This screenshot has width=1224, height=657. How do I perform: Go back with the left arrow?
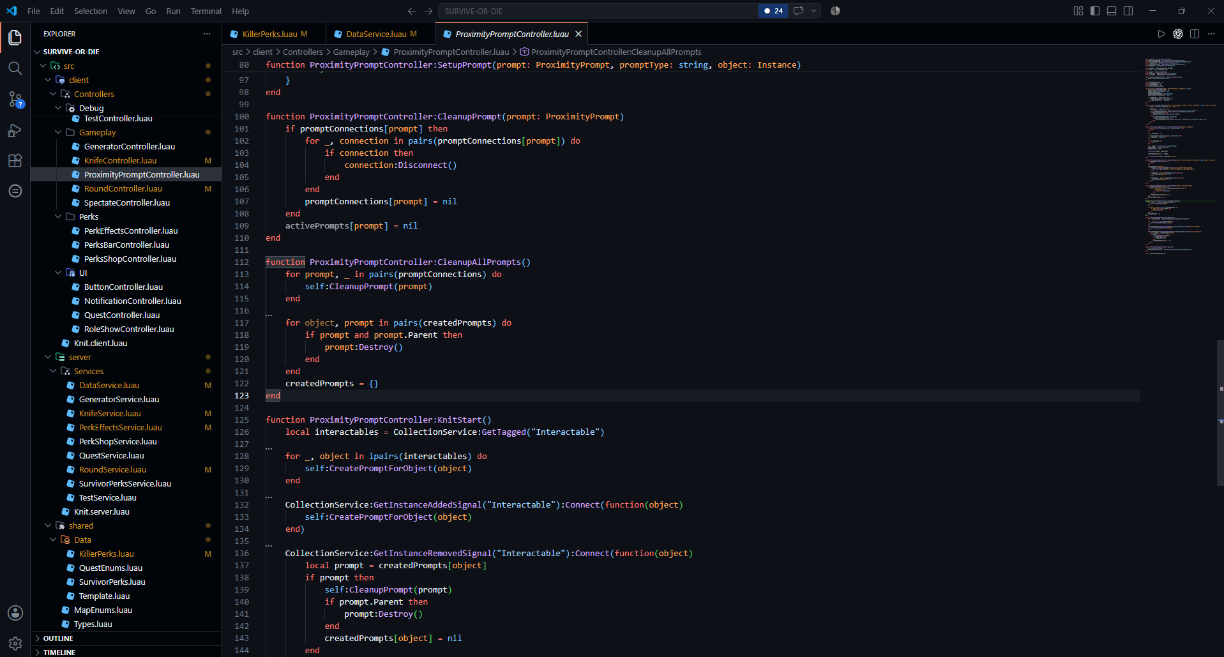412,11
